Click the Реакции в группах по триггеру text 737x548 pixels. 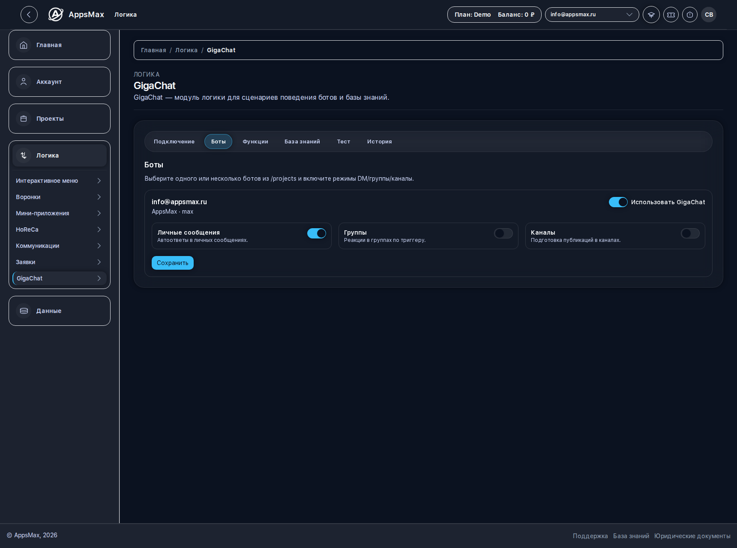click(x=385, y=240)
